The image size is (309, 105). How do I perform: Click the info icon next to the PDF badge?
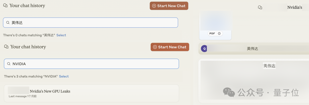pos(219,34)
